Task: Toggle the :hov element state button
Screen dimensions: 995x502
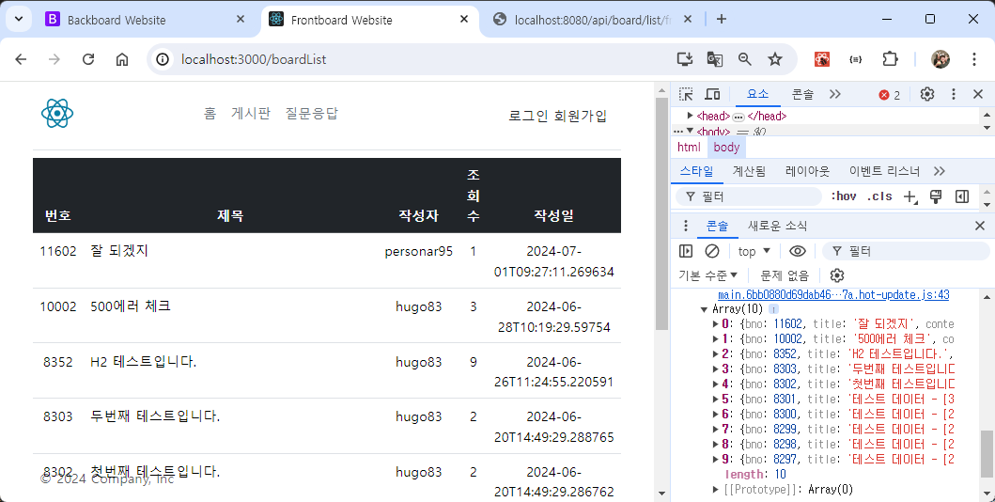Action: tap(844, 196)
